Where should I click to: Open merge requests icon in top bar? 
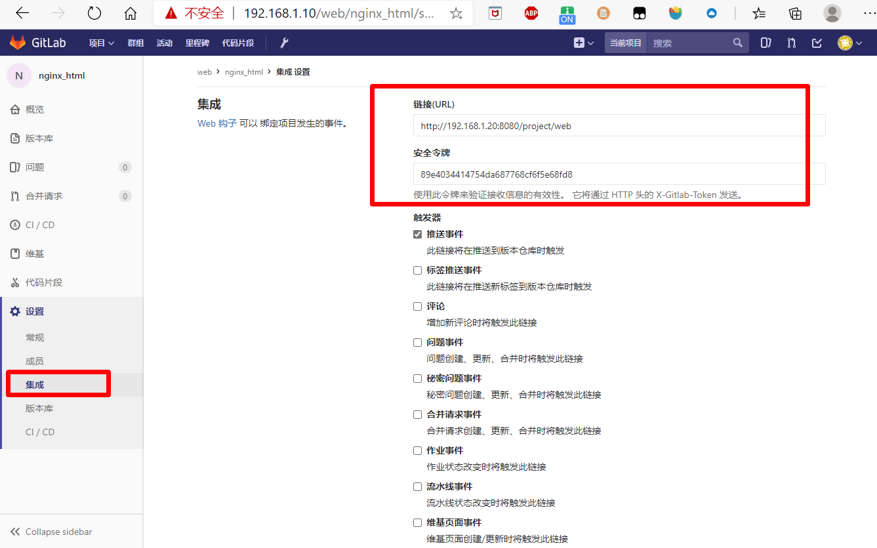791,43
